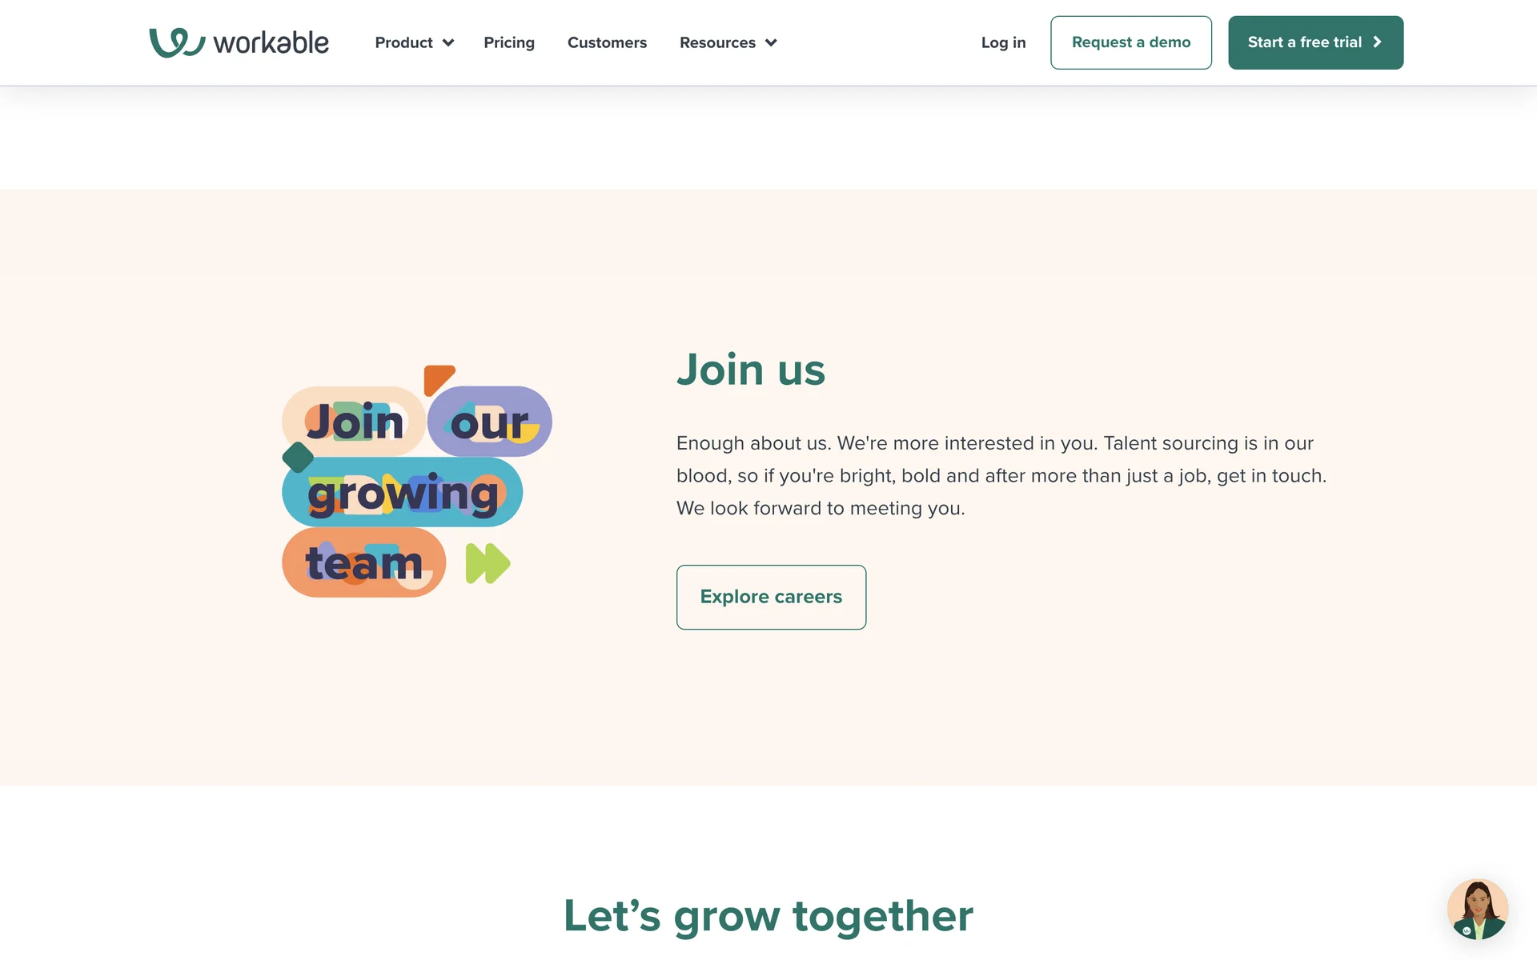This screenshot has width=1537, height=960.
Task: Click the Log in link
Action: 1003,42
